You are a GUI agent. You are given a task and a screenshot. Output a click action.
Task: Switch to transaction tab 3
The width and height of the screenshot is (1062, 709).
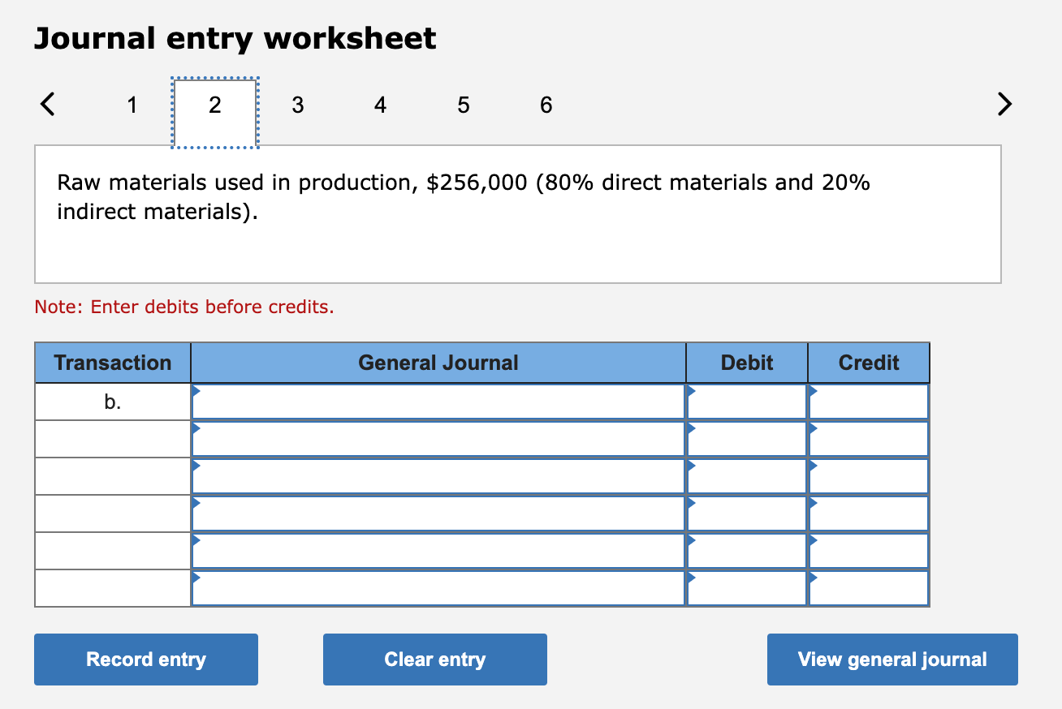pos(297,104)
